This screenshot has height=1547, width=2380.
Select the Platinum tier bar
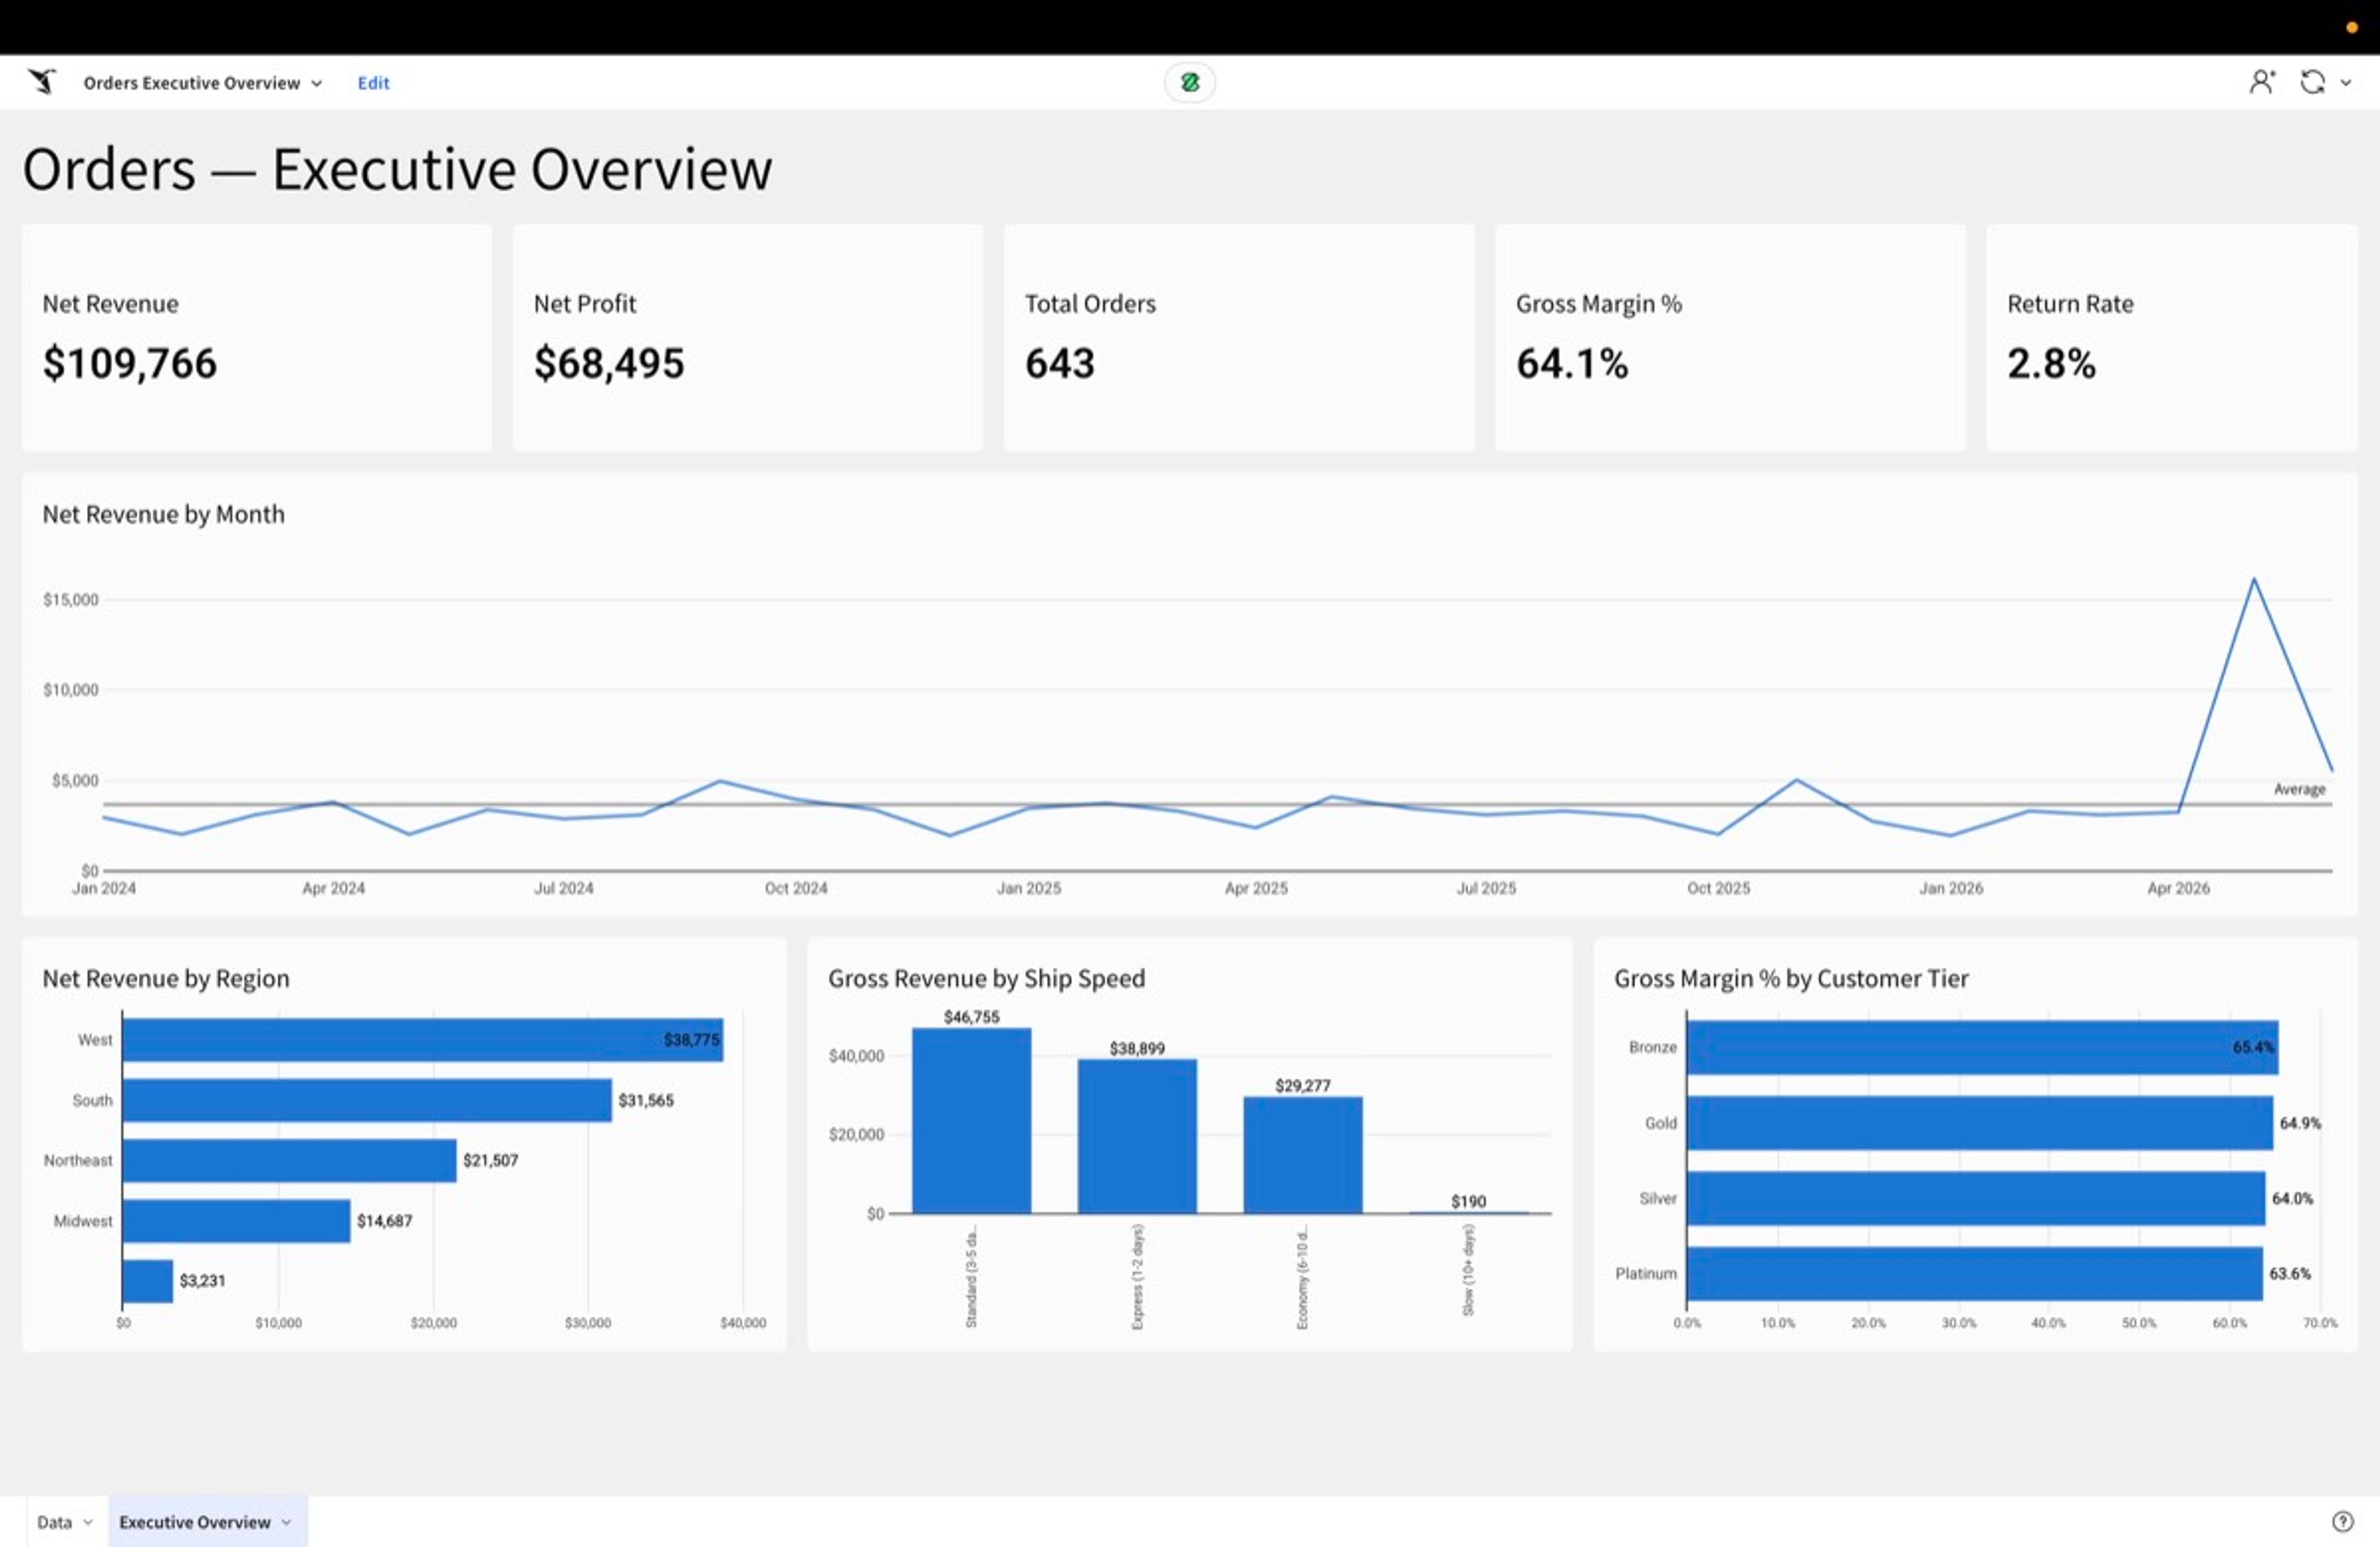pos(1974,1273)
